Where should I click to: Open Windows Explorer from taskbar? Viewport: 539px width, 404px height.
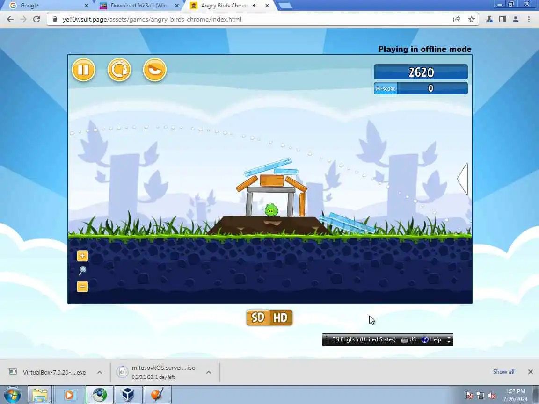40,395
